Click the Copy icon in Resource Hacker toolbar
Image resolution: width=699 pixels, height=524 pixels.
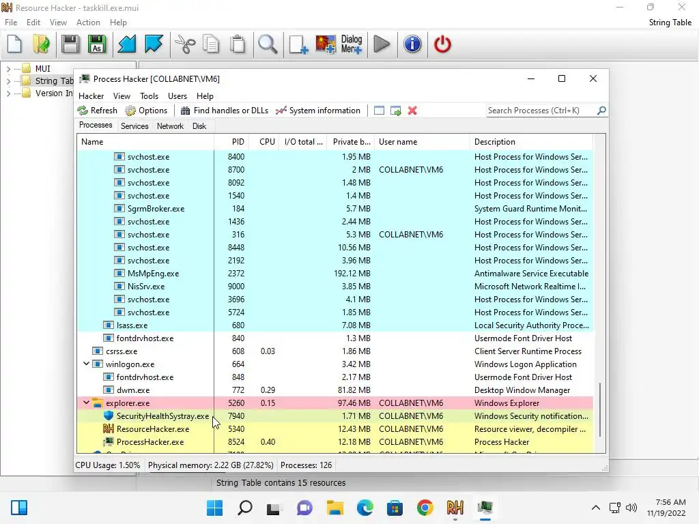pos(211,44)
